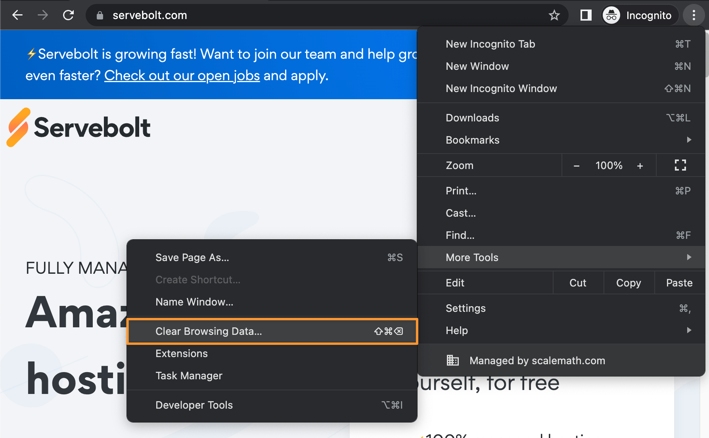The width and height of the screenshot is (709, 438).
Task: Click the Edit label in the menu
Action: tap(455, 283)
